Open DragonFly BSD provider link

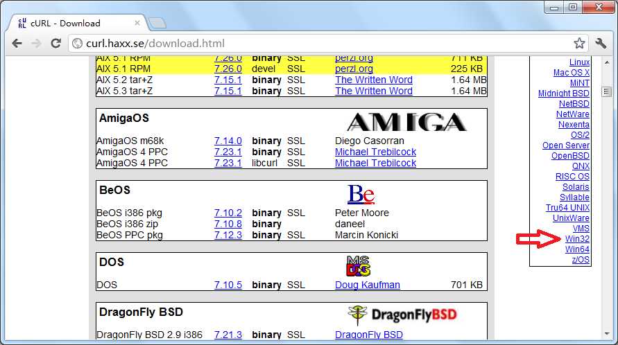pos(369,335)
